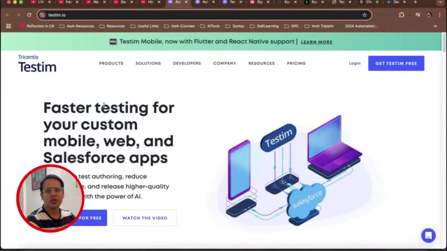Open the AITools bookmark folder
Viewport: 447px width, 251px height.
[x=210, y=26]
